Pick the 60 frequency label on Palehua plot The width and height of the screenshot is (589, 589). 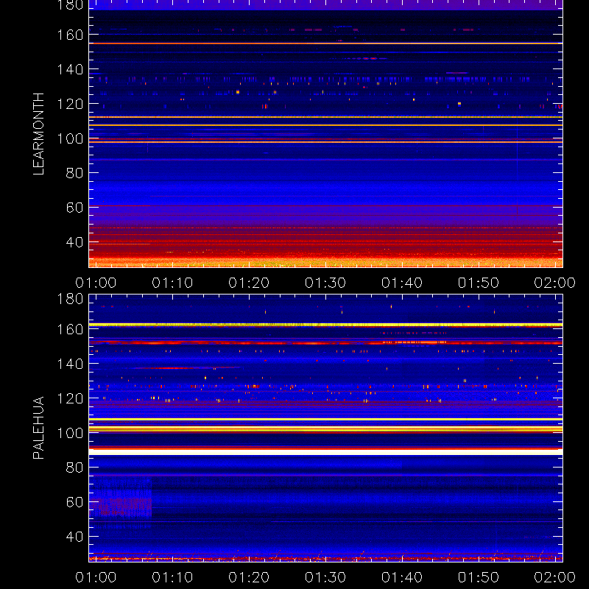pos(74,502)
